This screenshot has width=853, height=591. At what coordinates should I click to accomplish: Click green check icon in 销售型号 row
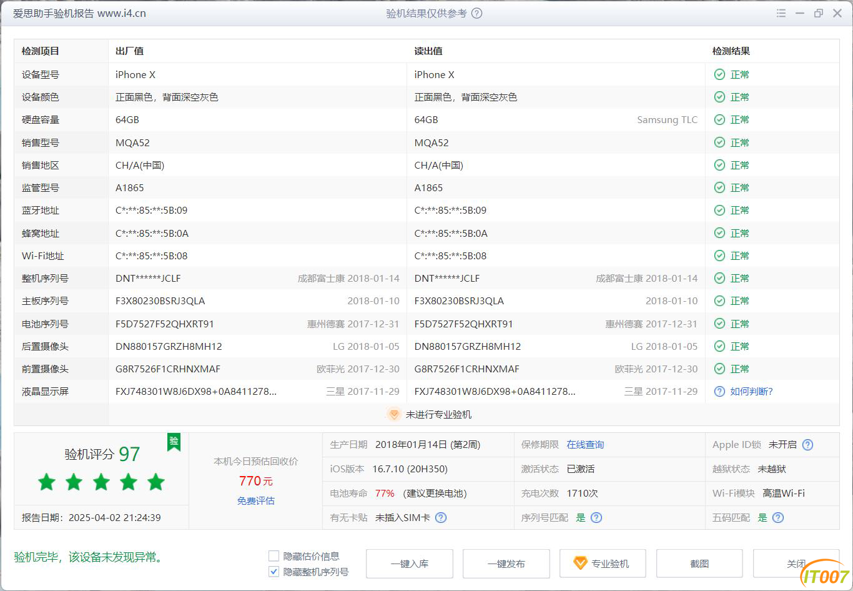719,142
